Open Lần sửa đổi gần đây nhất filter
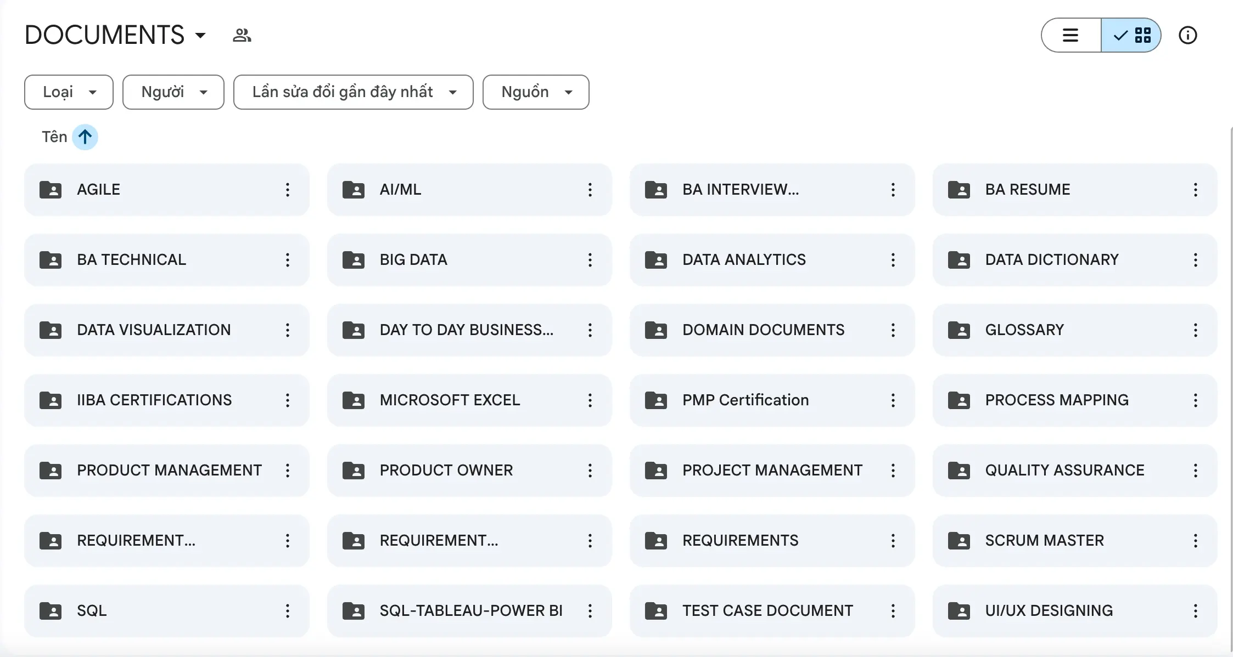This screenshot has height=657, width=1233. click(x=354, y=92)
